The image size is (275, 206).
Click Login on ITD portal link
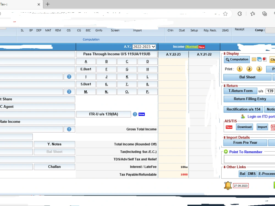click(x=261, y=116)
